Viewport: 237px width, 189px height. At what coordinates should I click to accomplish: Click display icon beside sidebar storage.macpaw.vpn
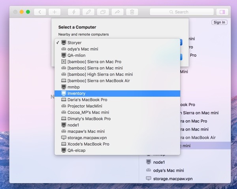click(x=149, y=178)
